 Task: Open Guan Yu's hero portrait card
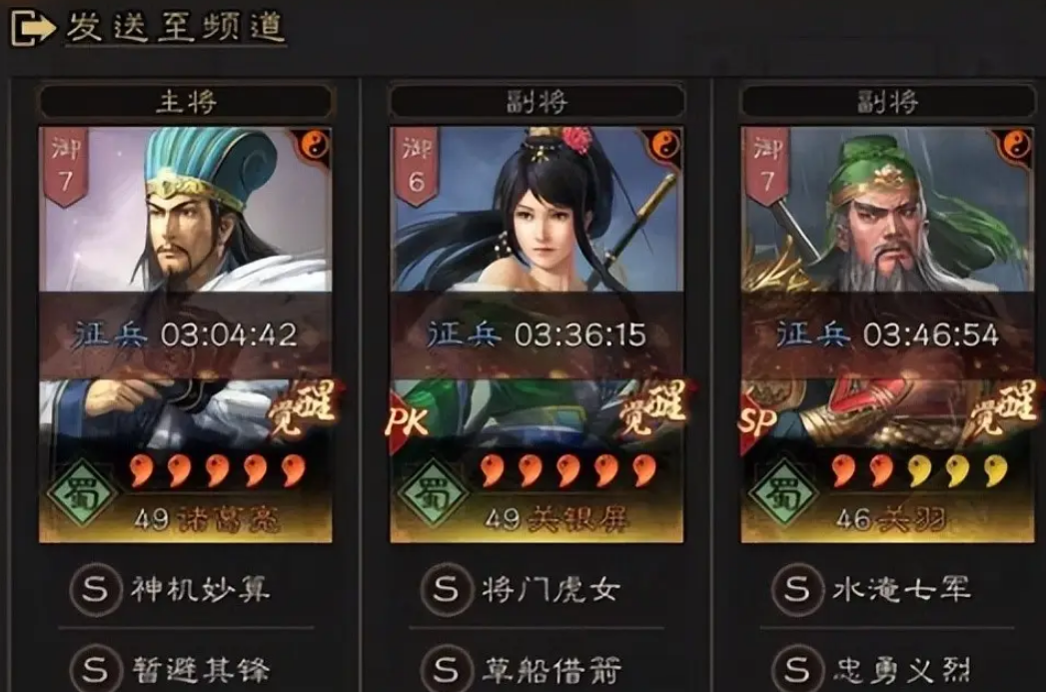coord(888,335)
